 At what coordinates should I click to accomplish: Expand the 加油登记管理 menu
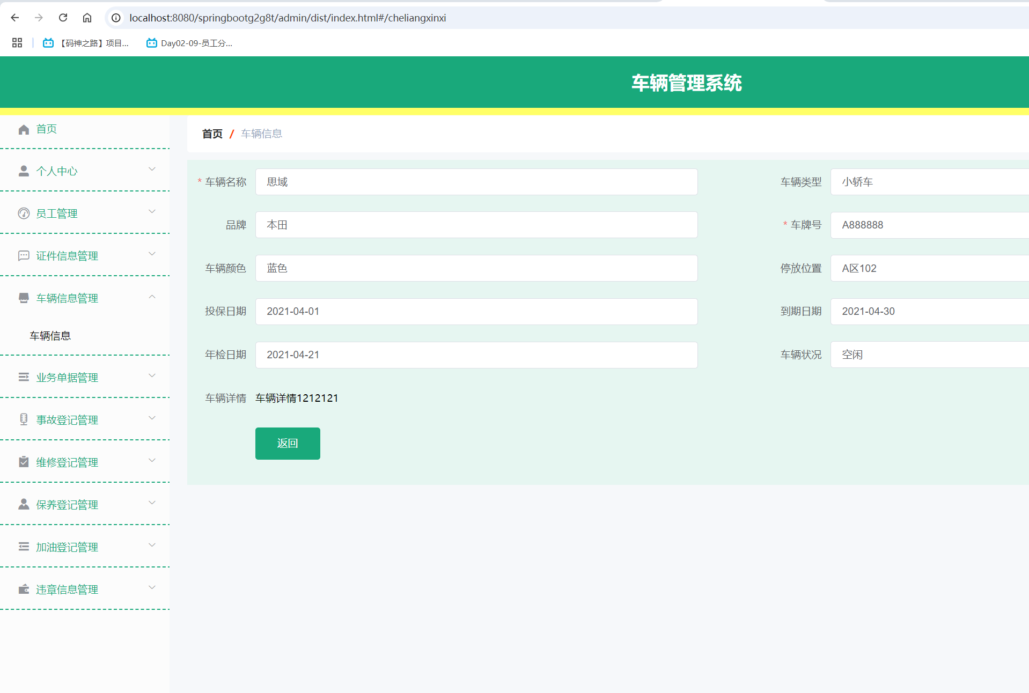pyautogui.click(x=152, y=545)
